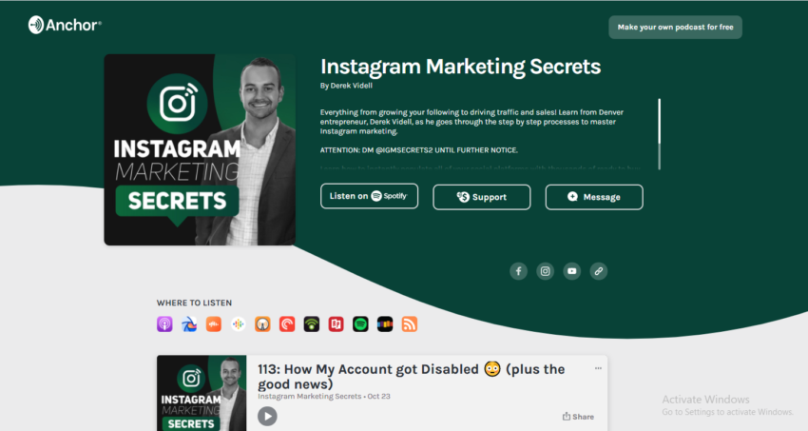Open the PodBean green wifi icon
This screenshot has height=431, width=808.
(x=311, y=324)
